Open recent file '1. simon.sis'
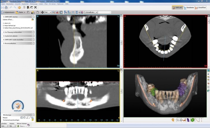210x128 pixels. pos(6,23)
